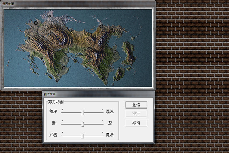Select the marker at the central peninsula's southern tip
Viewport: 229px width, 153px height.
tap(102, 79)
